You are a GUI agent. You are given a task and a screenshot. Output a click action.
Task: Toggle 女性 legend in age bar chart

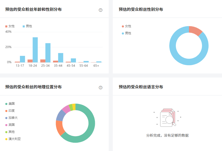(10, 26)
